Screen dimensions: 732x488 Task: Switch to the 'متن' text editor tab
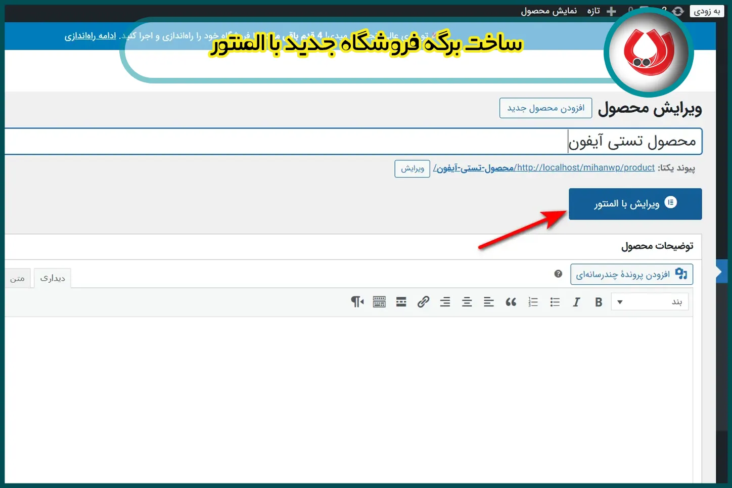pyautogui.click(x=18, y=278)
